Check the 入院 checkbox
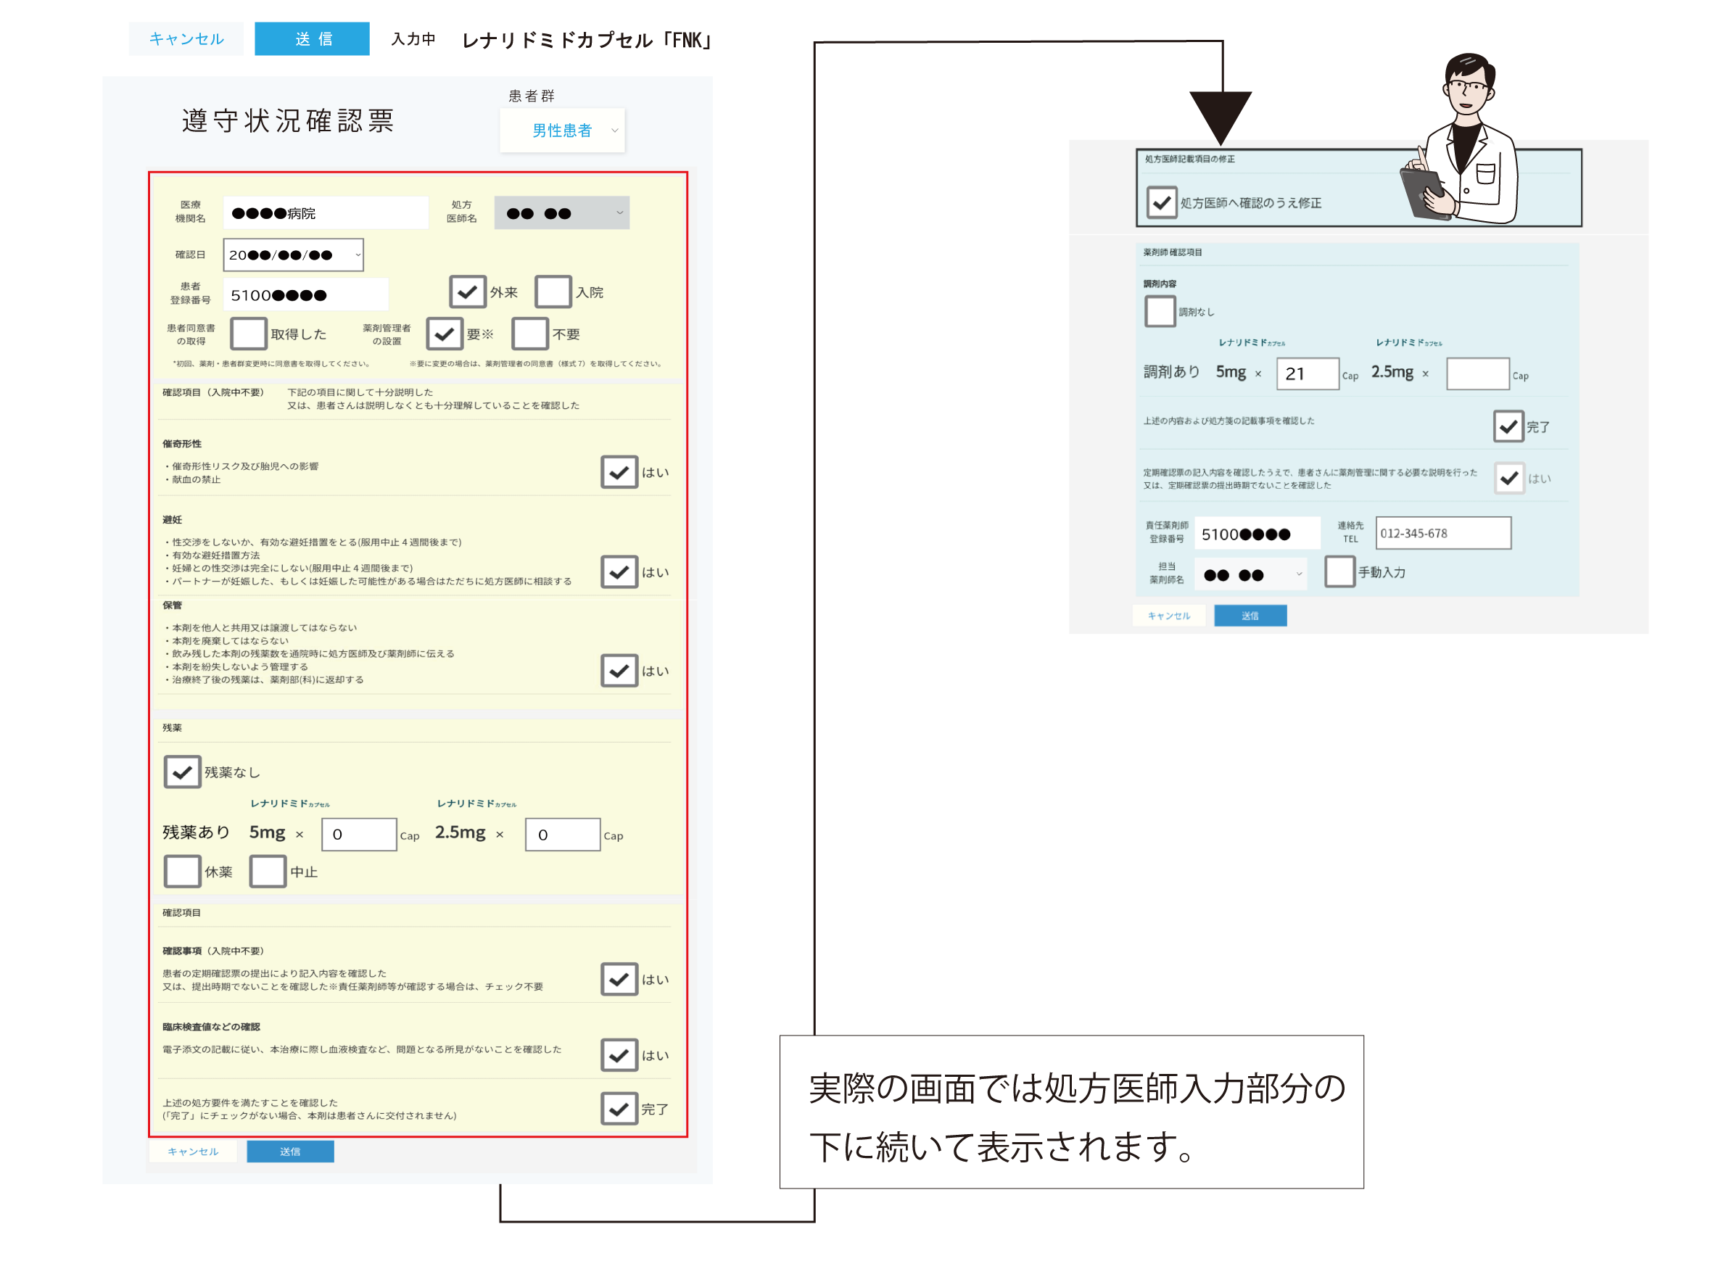This screenshot has height=1269, width=1726. [553, 292]
